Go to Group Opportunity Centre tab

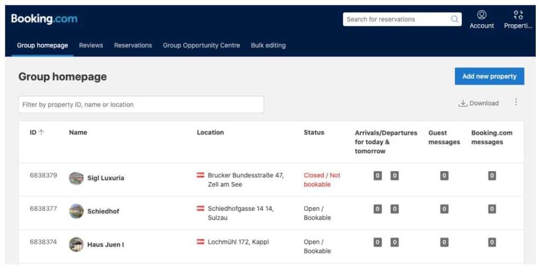pos(201,45)
